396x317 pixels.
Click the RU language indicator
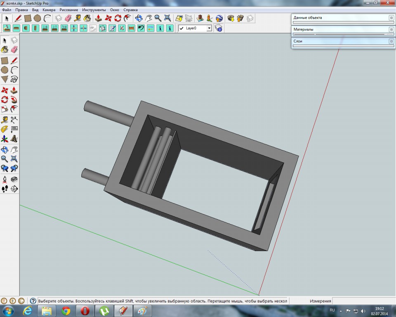[x=332, y=310]
